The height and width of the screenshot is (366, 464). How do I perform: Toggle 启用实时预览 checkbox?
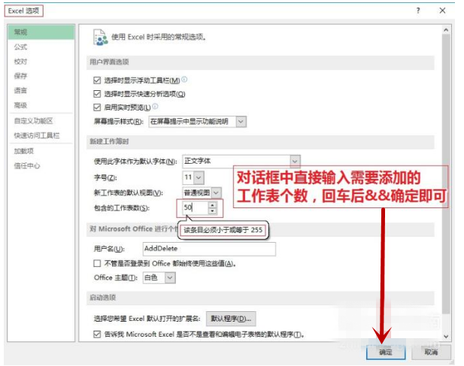pyautogui.click(x=97, y=107)
